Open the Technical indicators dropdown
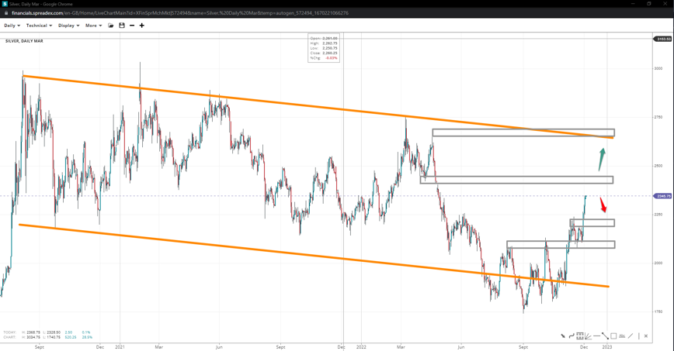This screenshot has height=351, width=674. click(x=39, y=26)
